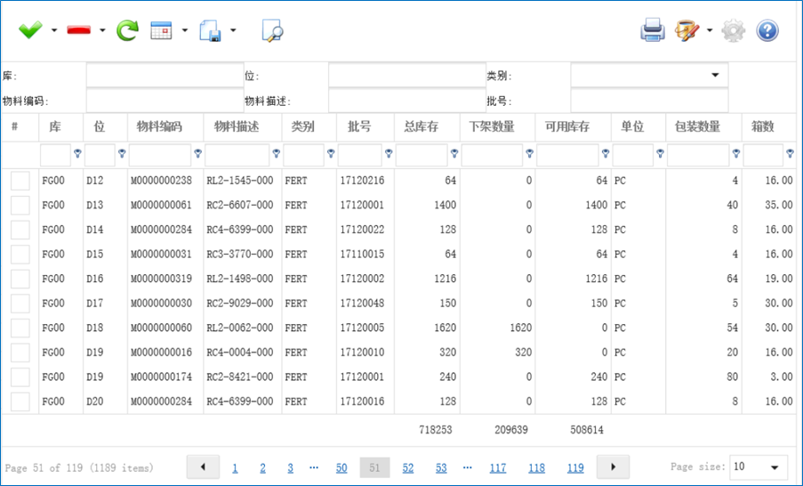The height and width of the screenshot is (486, 803).
Task: Click the printer icon
Action: (x=653, y=30)
